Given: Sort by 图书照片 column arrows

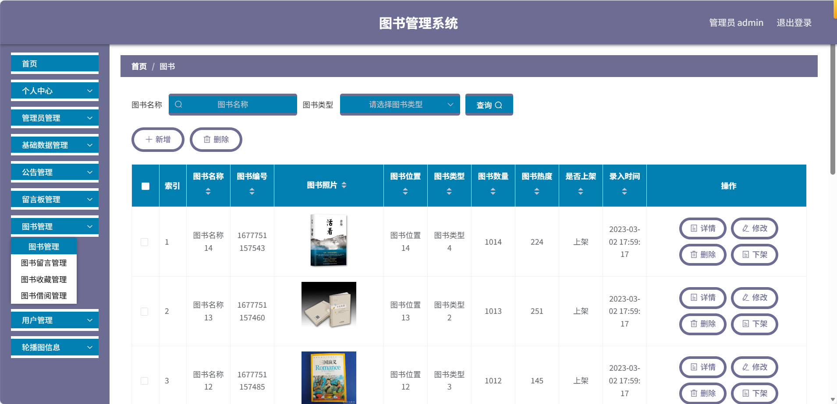Looking at the screenshot, I should [344, 185].
